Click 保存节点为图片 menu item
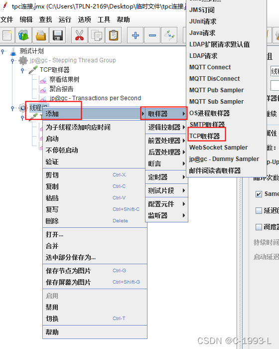This screenshot has height=349, width=279. (95, 271)
